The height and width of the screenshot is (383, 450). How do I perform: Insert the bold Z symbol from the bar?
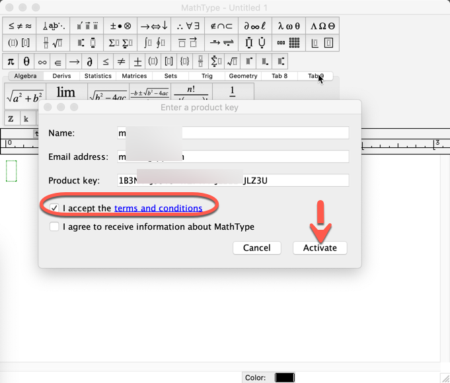pyautogui.click(x=11, y=118)
